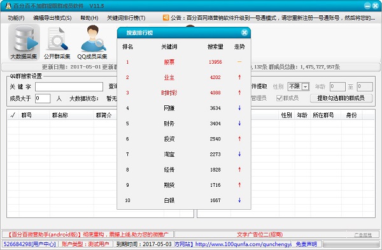Expand the 性别 gender dropdown
This screenshot has height=250, width=382.
(305, 87)
